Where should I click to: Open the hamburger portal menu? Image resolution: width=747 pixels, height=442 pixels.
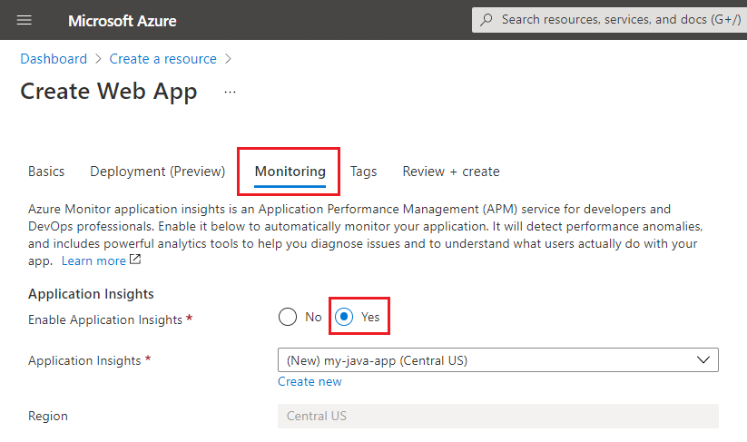(x=25, y=21)
